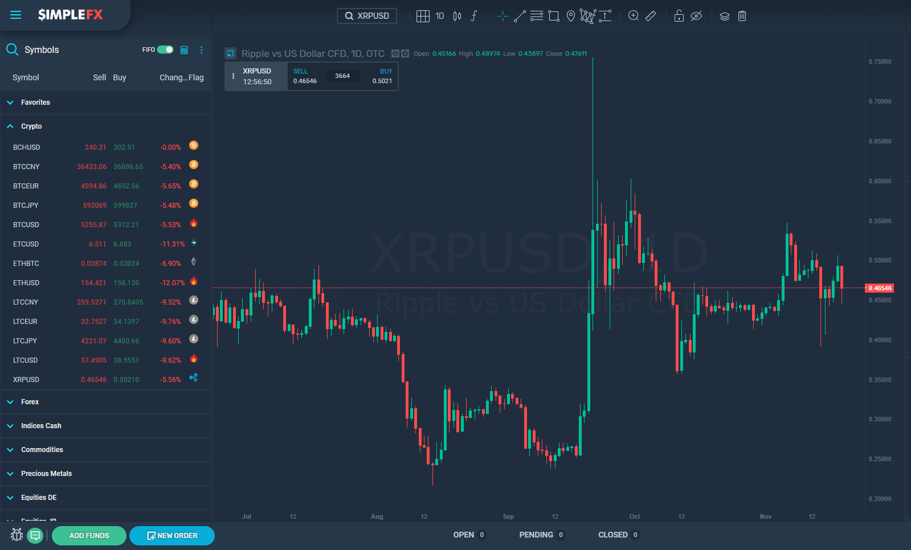Select ETHUSD symbol row
Screen dimensions: 911x550
[106, 282]
